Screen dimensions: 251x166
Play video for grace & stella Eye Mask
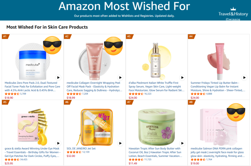point(58,143)
